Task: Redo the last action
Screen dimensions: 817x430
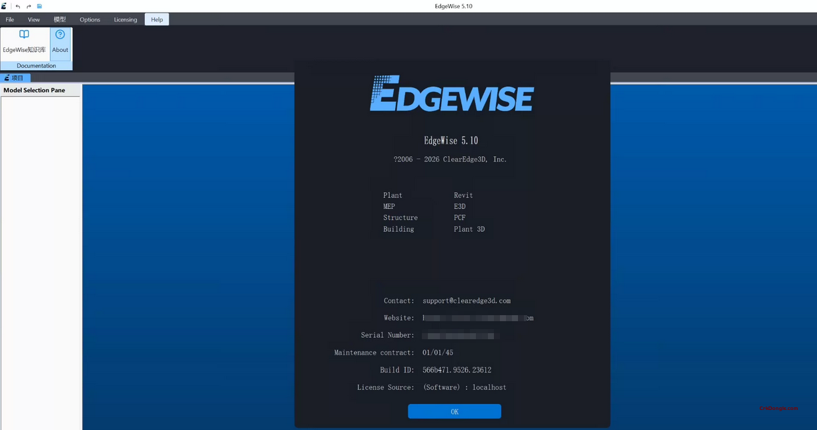Action: point(29,6)
